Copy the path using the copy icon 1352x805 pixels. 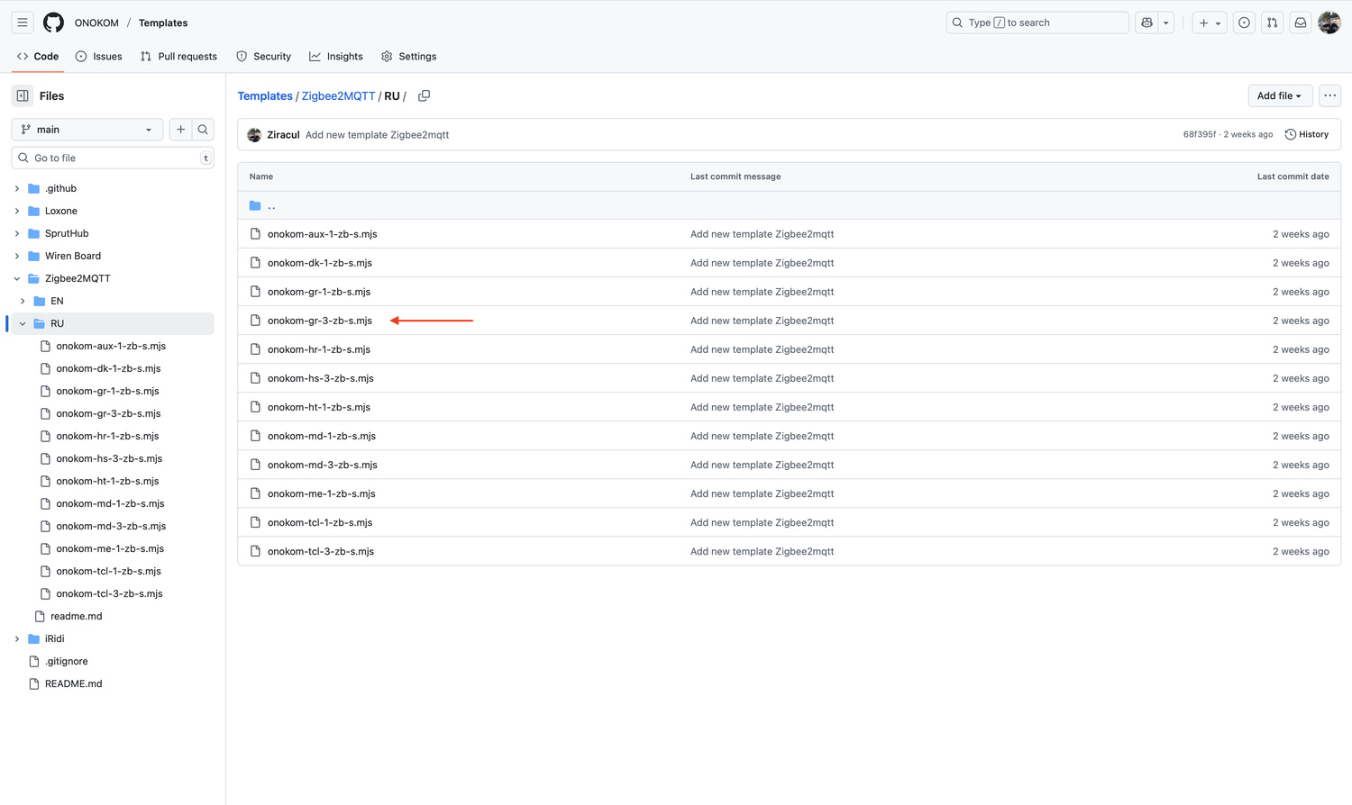(424, 95)
